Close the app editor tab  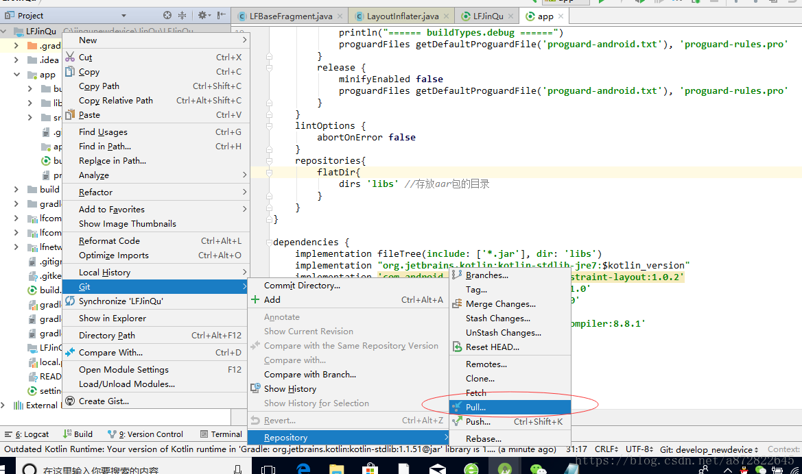click(561, 16)
